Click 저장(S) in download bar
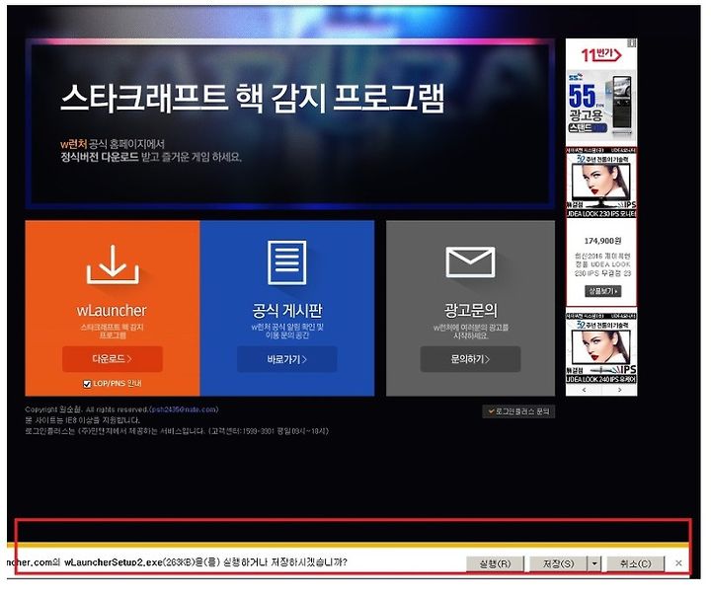This screenshot has width=711, height=596. pyautogui.click(x=559, y=564)
